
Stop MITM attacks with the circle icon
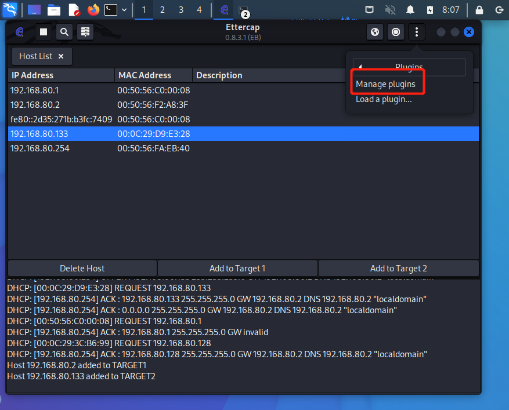point(396,32)
